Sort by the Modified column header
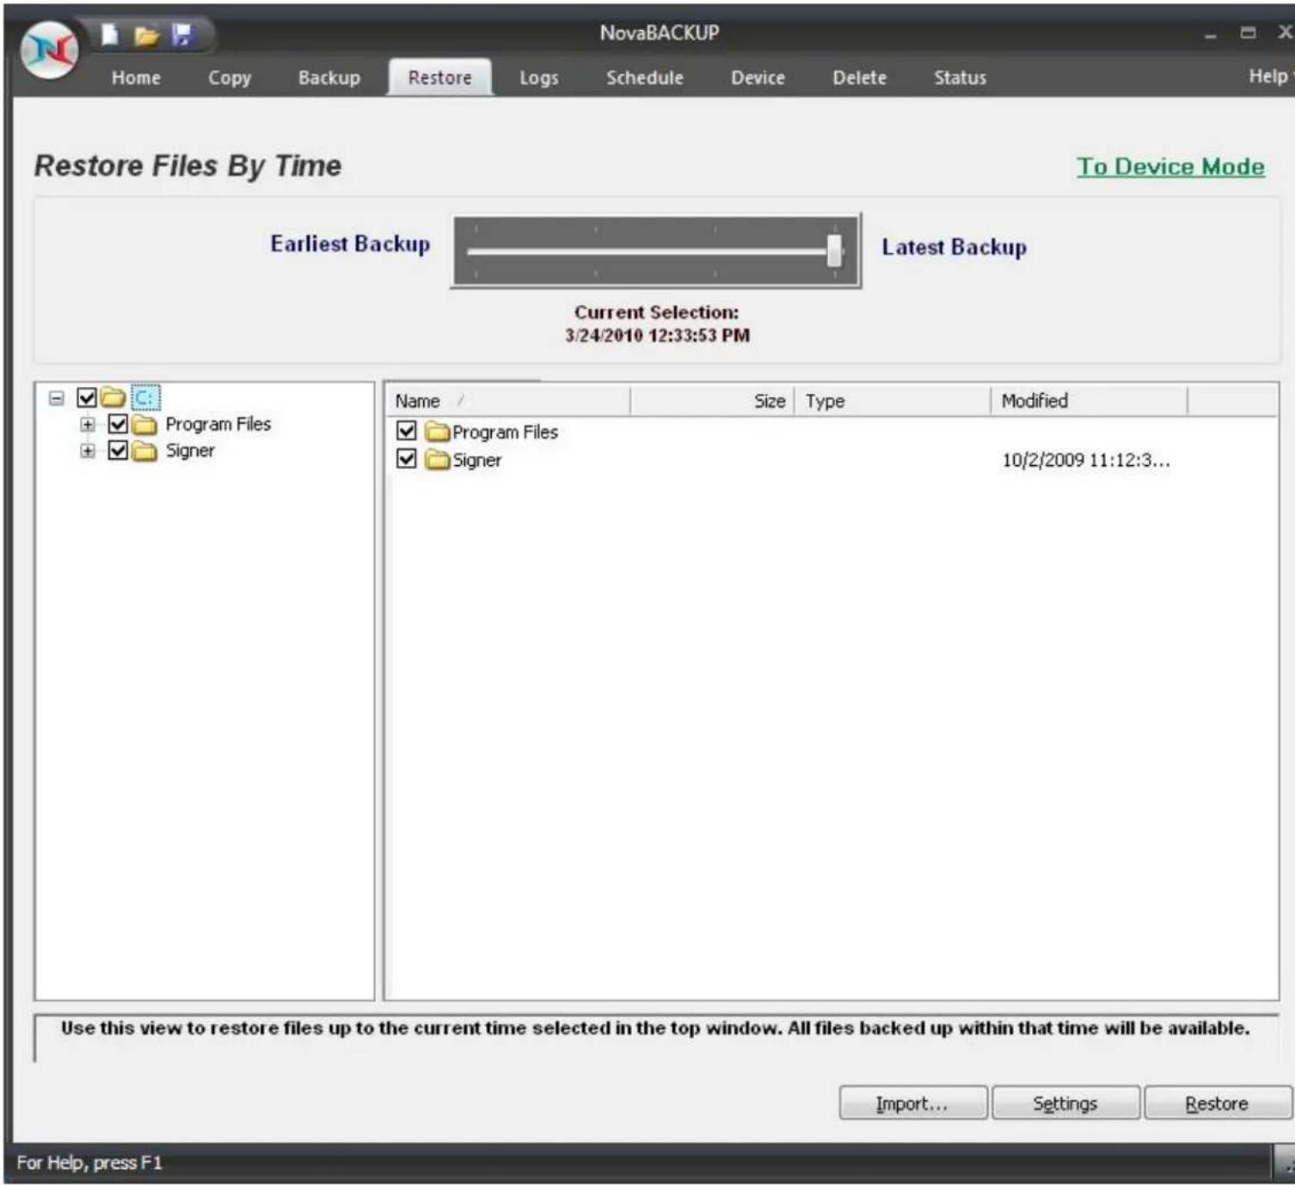 pos(1089,401)
